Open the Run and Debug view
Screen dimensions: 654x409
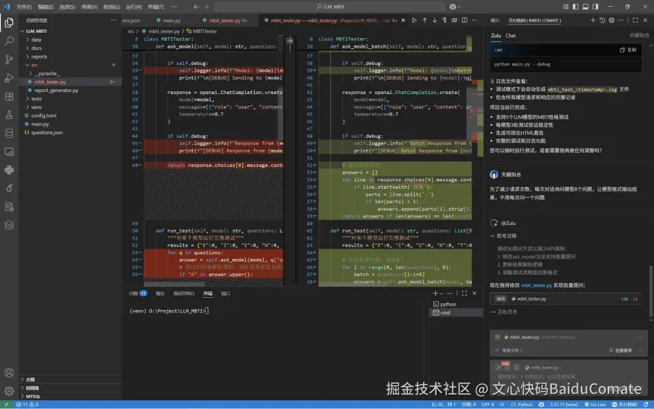[9, 78]
